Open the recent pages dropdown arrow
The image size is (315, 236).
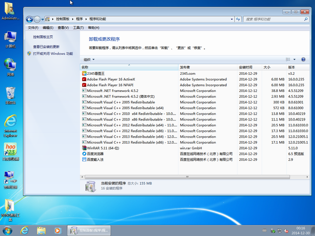click(43, 20)
